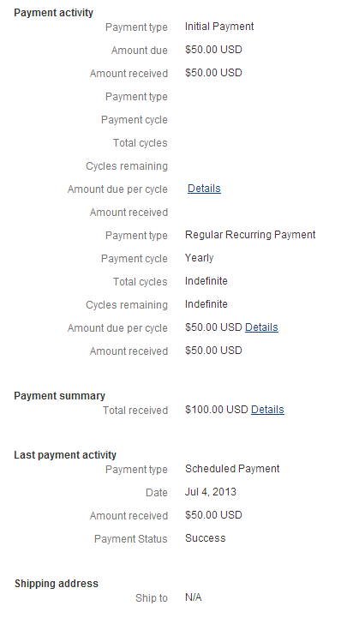Click the Yearly payment cycle value

pyautogui.click(x=200, y=258)
